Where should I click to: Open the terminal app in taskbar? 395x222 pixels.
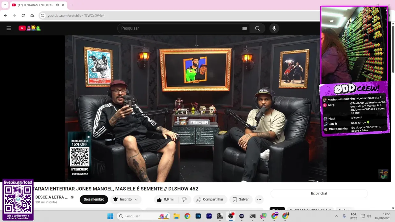(252, 216)
